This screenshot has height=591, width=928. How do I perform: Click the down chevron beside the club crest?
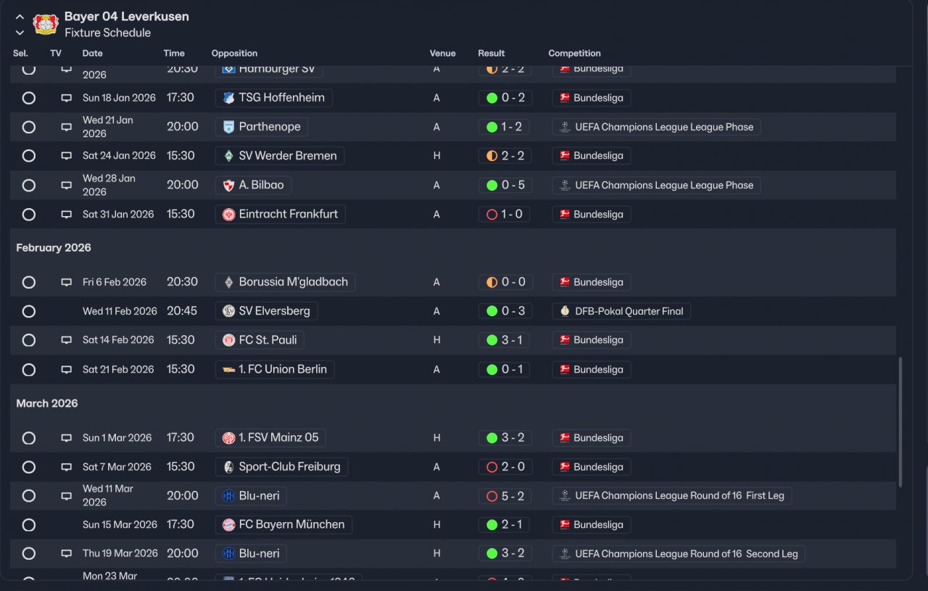[20, 33]
